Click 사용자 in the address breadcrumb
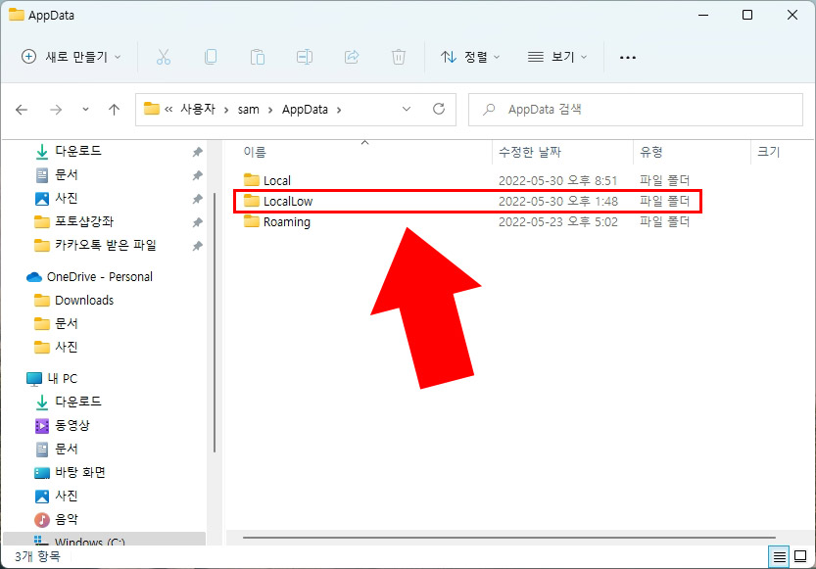This screenshot has height=569, width=816. 198,110
